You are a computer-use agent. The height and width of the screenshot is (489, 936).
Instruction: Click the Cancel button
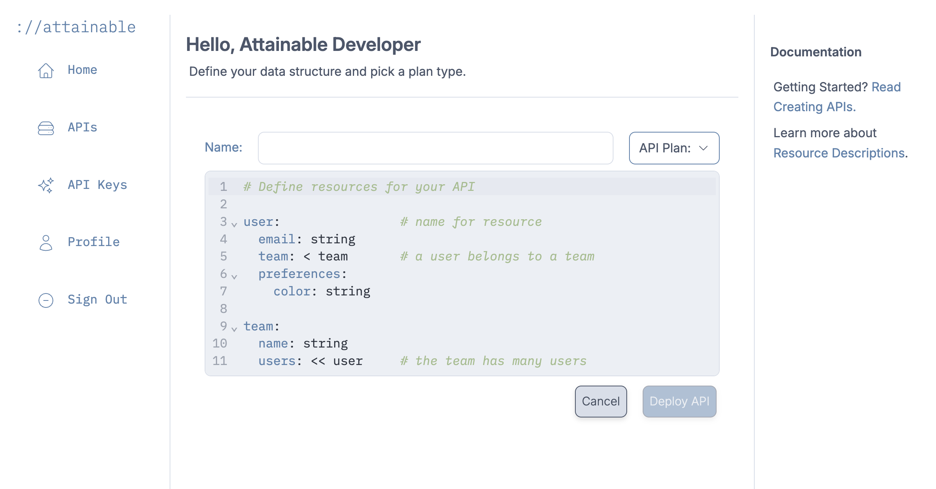(x=601, y=401)
